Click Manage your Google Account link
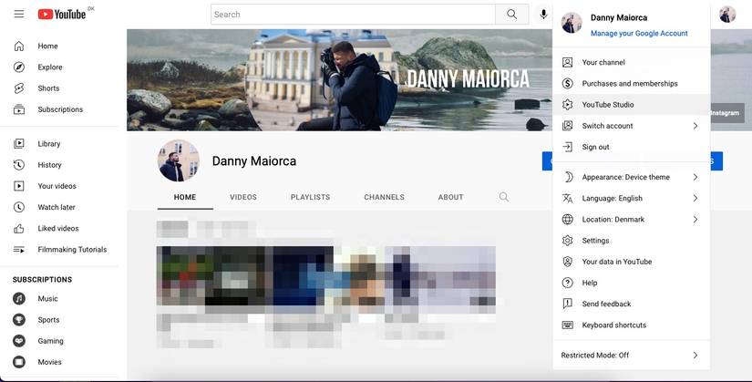Image resolution: width=752 pixels, height=382 pixels. (x=639, y=33)
